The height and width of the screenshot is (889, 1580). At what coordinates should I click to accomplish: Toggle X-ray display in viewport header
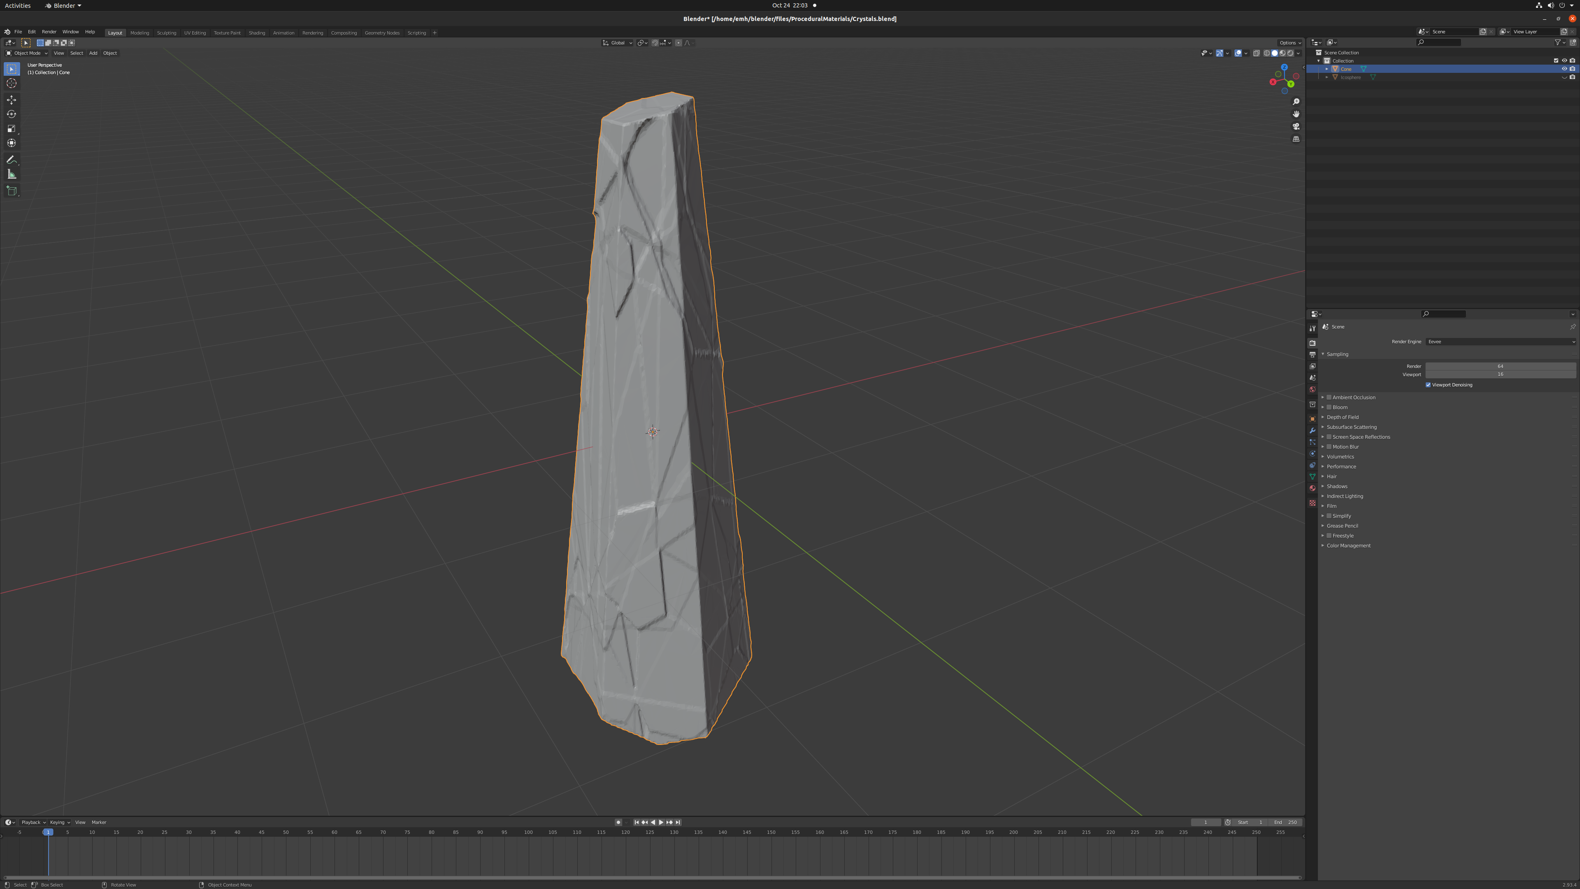1256,53
